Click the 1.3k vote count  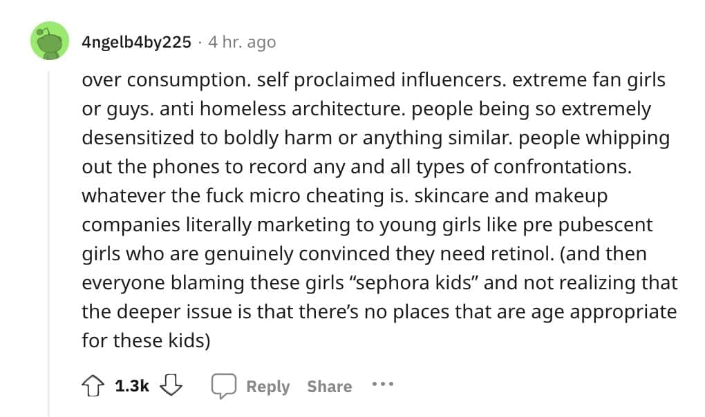(x=131, y=385)
